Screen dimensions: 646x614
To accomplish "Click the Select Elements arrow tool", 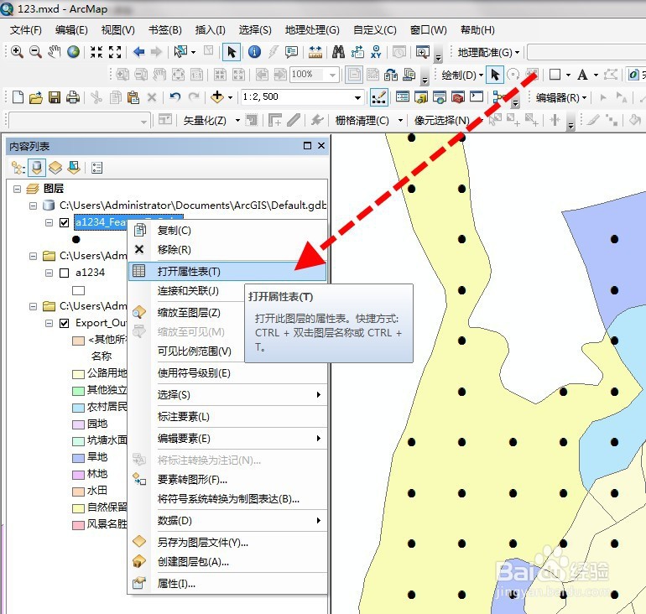I will coord(232,52).
